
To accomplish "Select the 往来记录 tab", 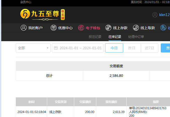I will coord(115,37).
